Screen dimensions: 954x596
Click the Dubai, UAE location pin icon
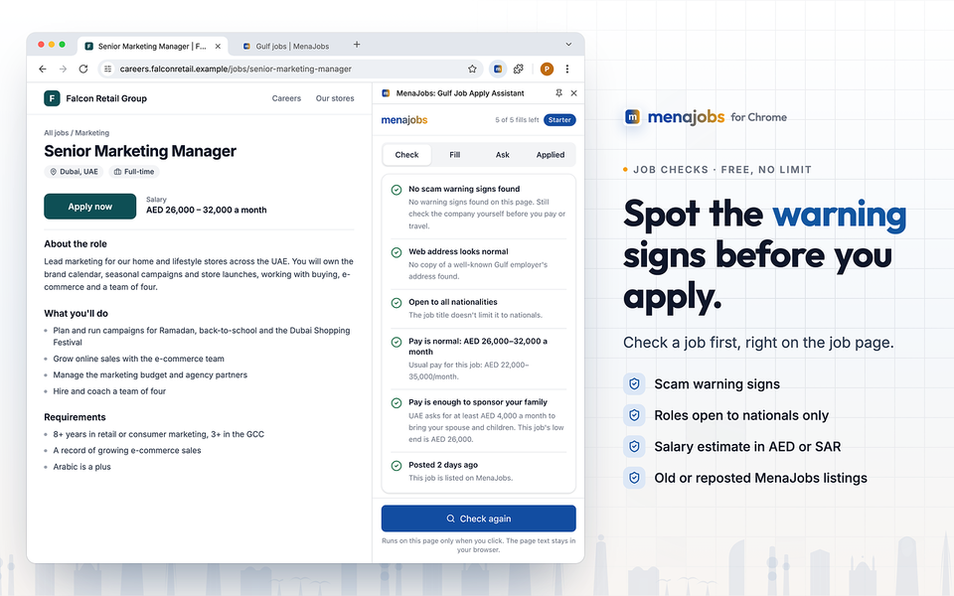pyautogui.click(x=53, y=172)
